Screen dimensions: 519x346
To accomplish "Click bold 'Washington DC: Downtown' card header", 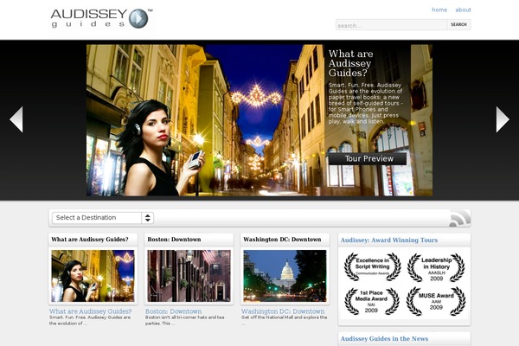I will coord(282,240).
